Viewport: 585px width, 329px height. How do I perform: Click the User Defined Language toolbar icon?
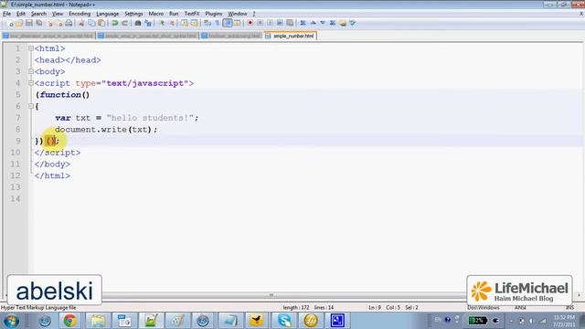point(238,23)
